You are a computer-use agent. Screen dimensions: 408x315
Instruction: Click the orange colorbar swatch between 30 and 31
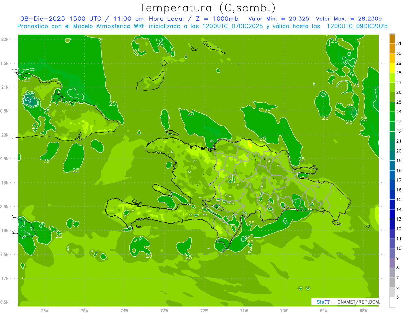click(392, 49)
